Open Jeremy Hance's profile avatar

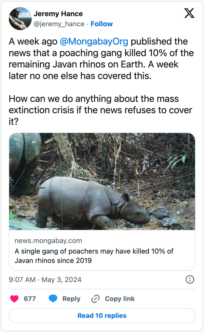[20, 18]
